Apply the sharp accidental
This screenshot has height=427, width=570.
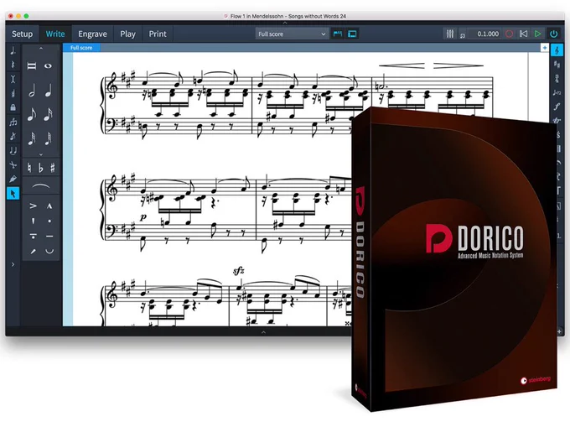click(52, 168)
